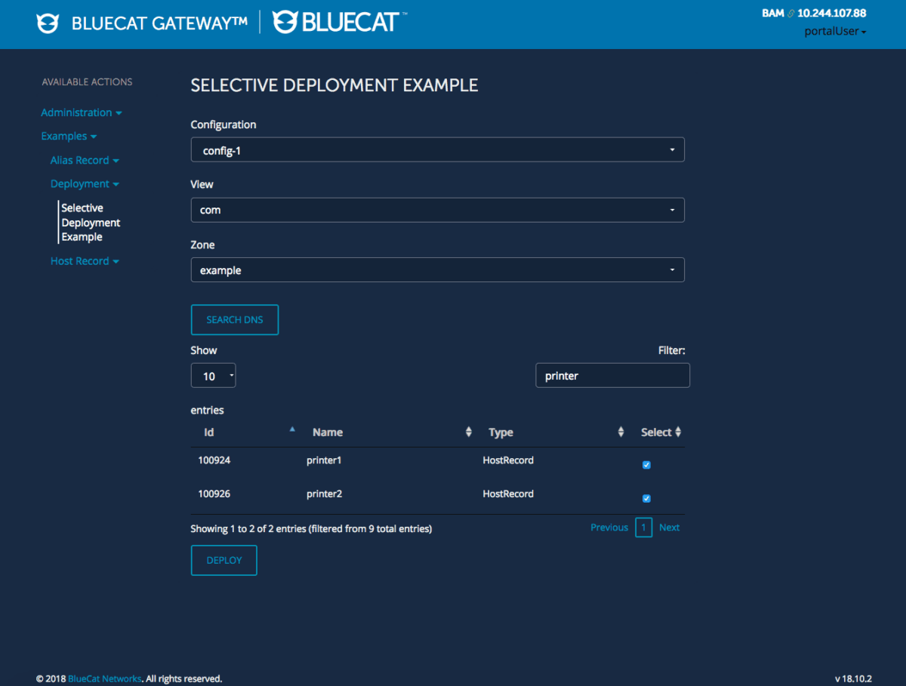
Task: Expand the Host Record sidebar item
Action: pos(85,260)
